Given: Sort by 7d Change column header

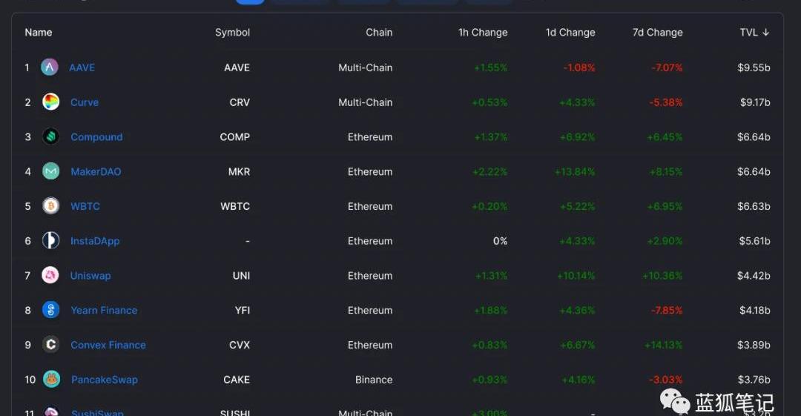Looking at the screenshot, I should [657, 33].
